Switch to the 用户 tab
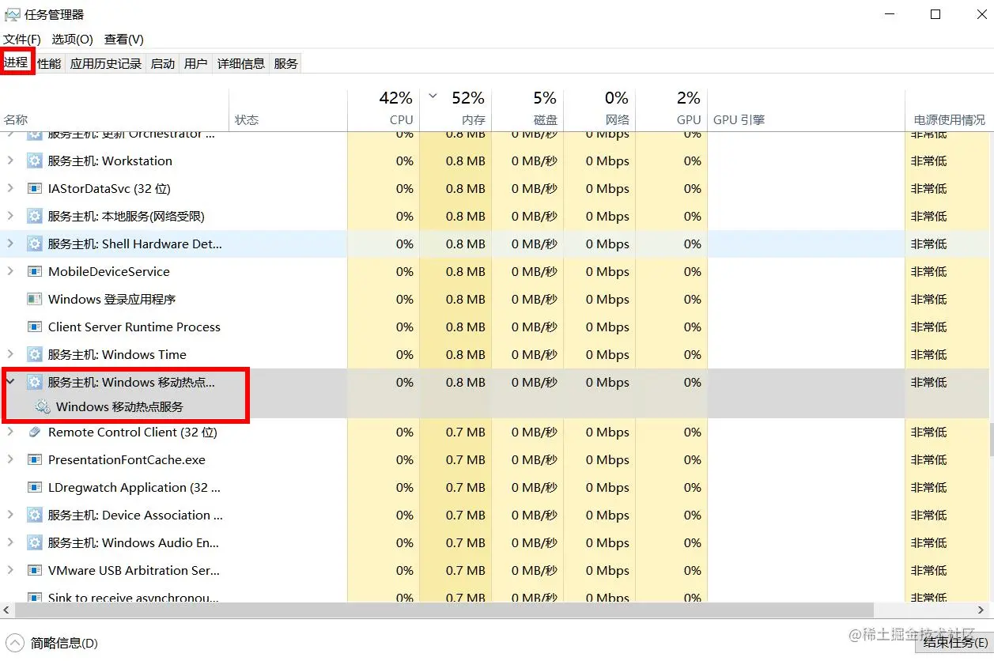 tap(195, 63)
